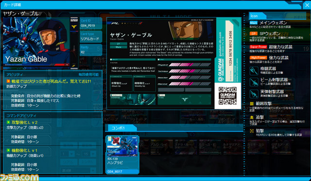Click the pursuit (追撃) chevron icon

pyautogui.click(x=252, y=117)
